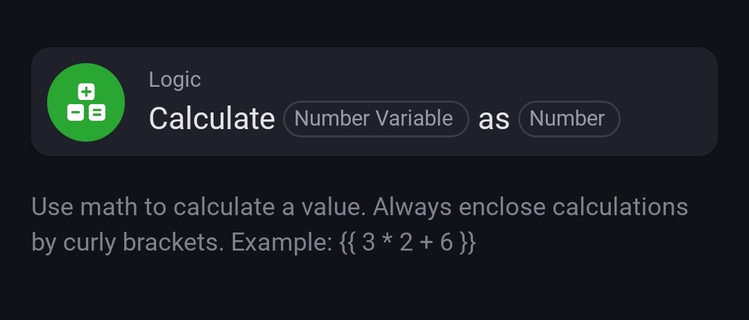Click the Calculate action title
This screenshot has width=749, height=320.
[x=212, y=119]
